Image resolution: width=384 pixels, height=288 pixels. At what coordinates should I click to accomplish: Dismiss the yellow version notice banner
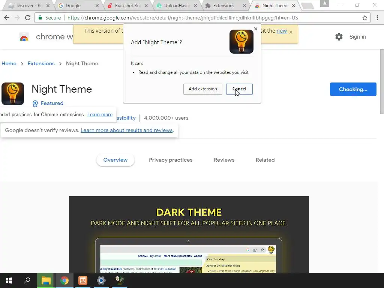[x=291, y=32]
